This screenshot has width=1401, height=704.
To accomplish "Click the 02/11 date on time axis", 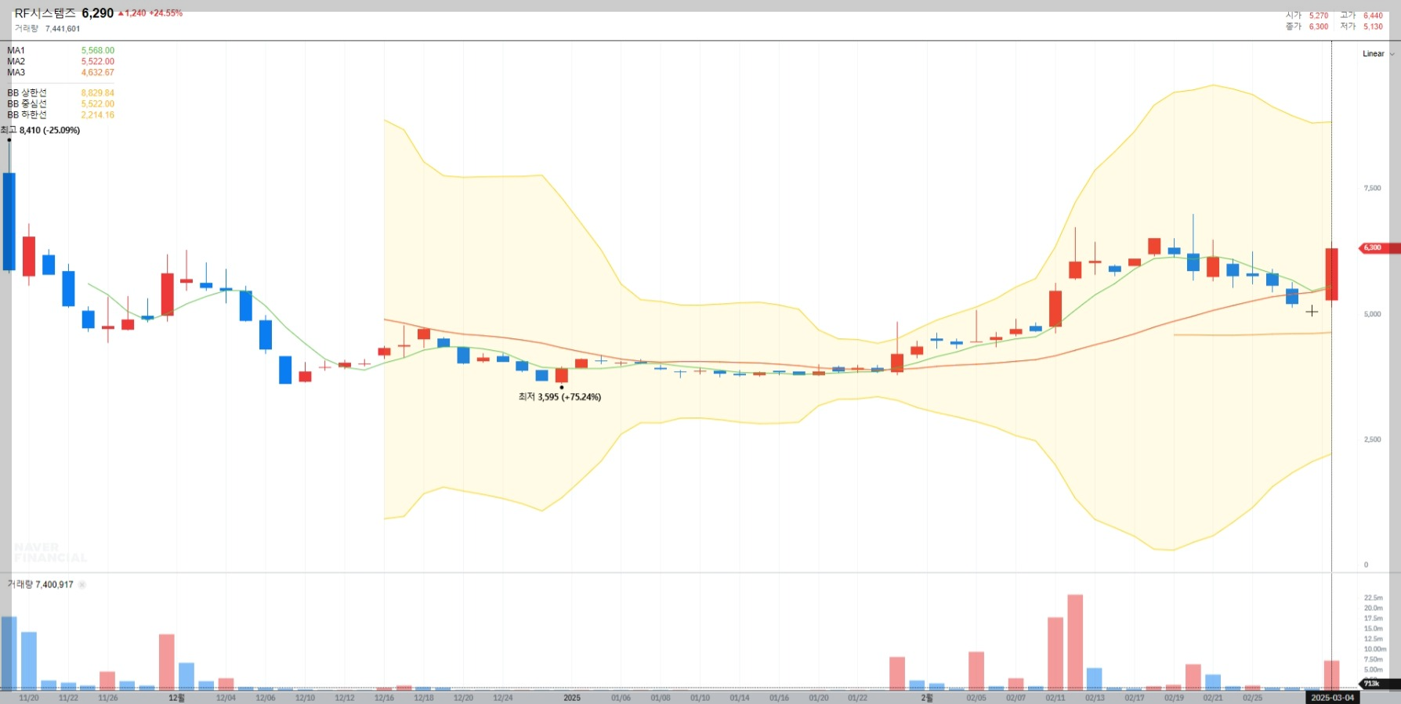I will [x=1055, y=698].
